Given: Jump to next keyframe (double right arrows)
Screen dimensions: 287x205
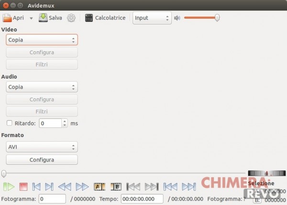Looking at the screenshot, I should pyautogui.click(x=82, y=187).
